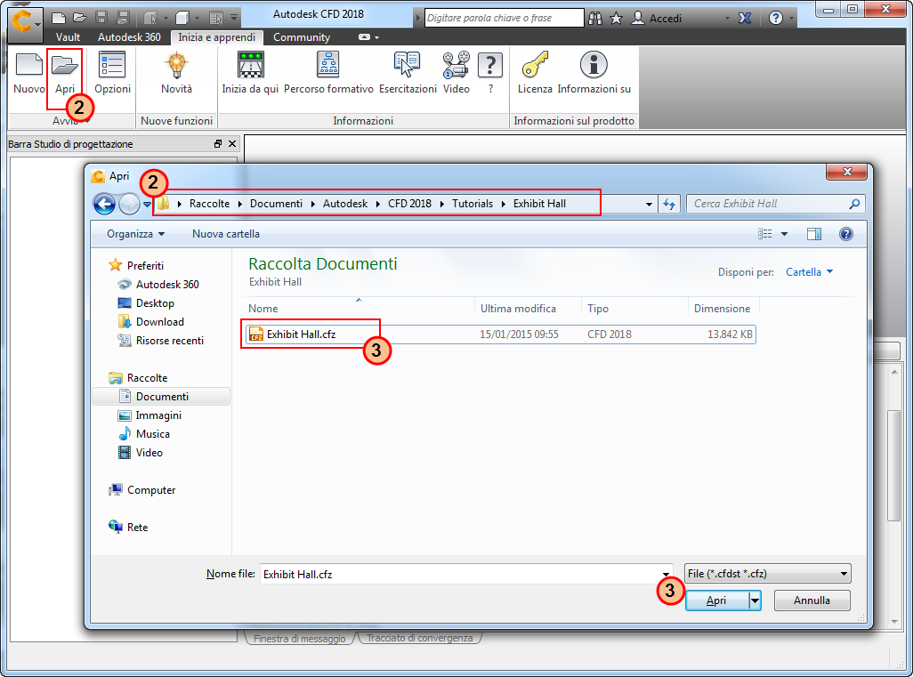913x677 pixels.
Task: Sort by Dimensione column header
Action: tap(722, 309)
